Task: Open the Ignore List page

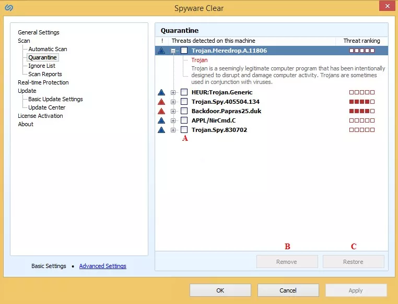Action: (x=42, y=66)
